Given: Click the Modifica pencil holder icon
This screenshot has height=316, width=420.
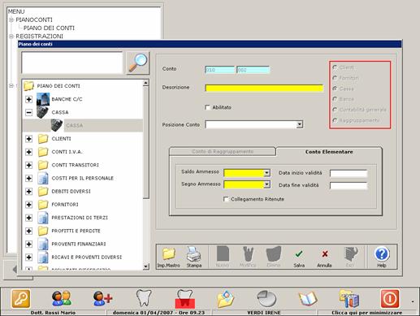Looking at the screenshot, I should coord(248,253).
